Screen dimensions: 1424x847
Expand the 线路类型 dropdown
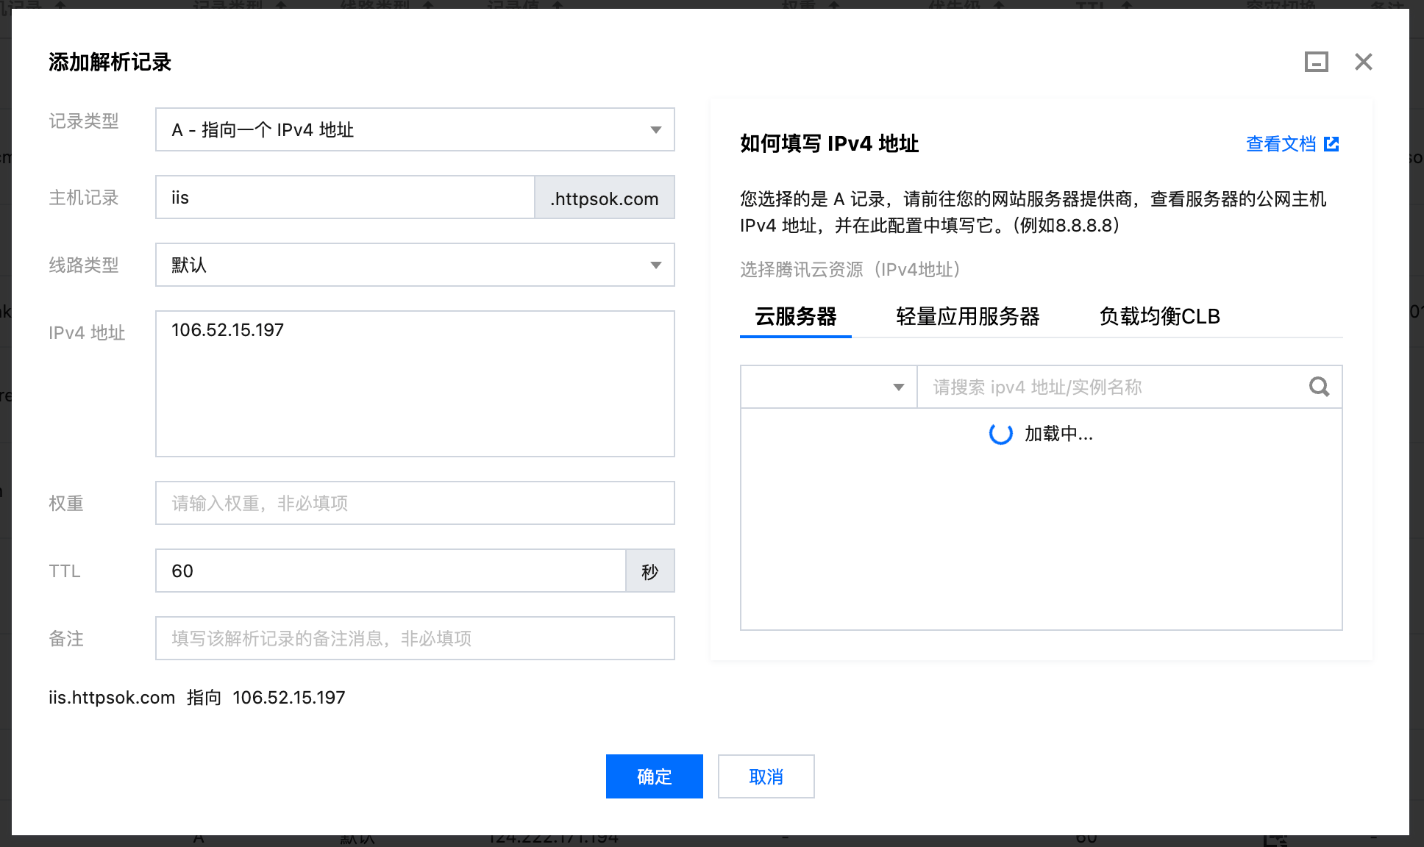coord(415,265)
